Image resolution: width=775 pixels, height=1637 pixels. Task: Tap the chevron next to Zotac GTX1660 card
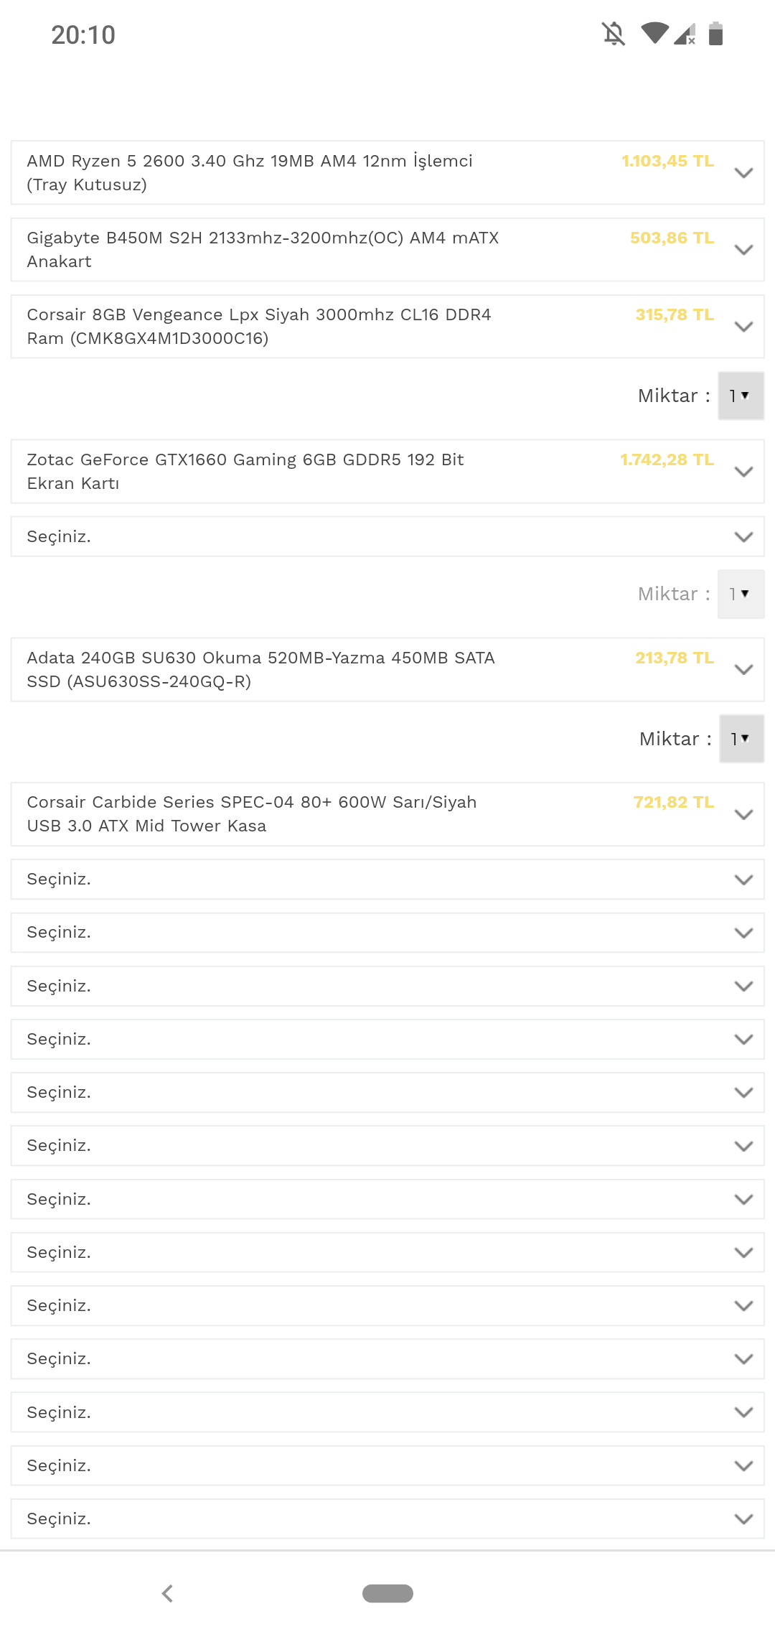(x=743, y=472)
